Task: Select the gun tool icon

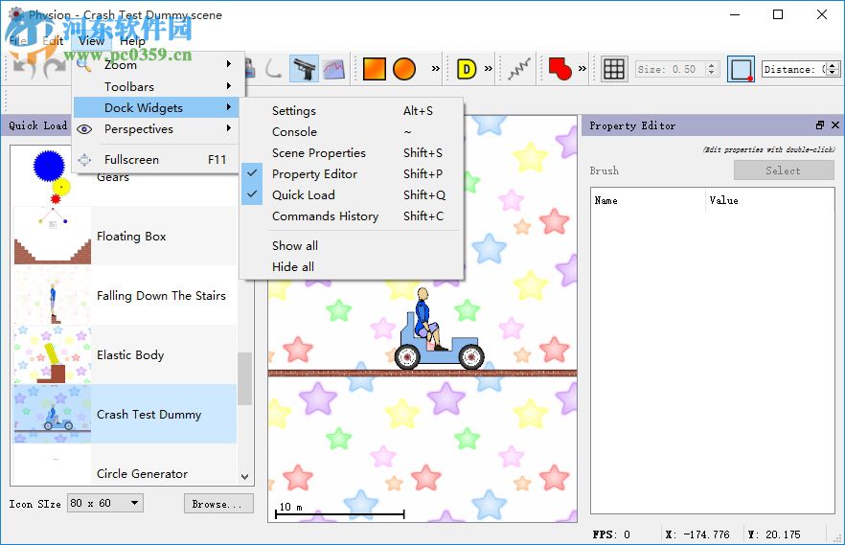Action: [305, 69]
